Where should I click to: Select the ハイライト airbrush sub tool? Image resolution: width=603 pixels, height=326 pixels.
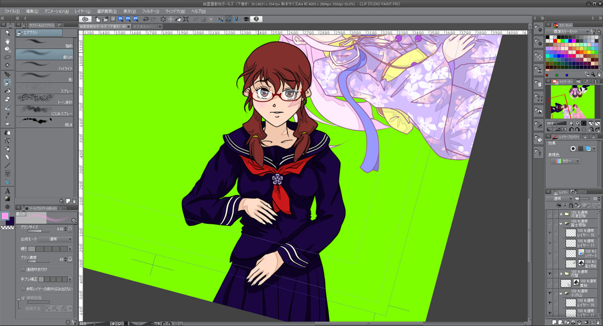pos(44,67)
